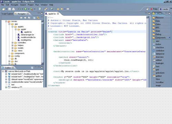The image size is (172, 124).
Task: Click the Forward navigation arrow in main toolbar
Action: (68, 9)
